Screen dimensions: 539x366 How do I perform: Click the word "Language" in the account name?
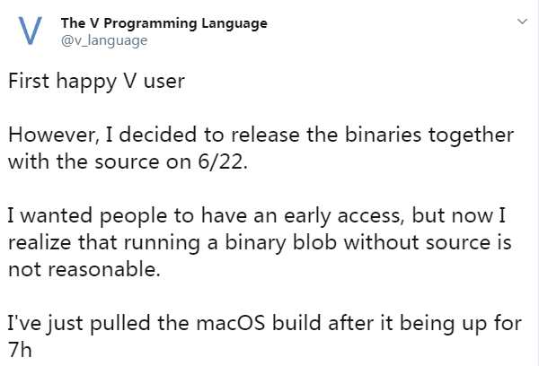point(235,23)
